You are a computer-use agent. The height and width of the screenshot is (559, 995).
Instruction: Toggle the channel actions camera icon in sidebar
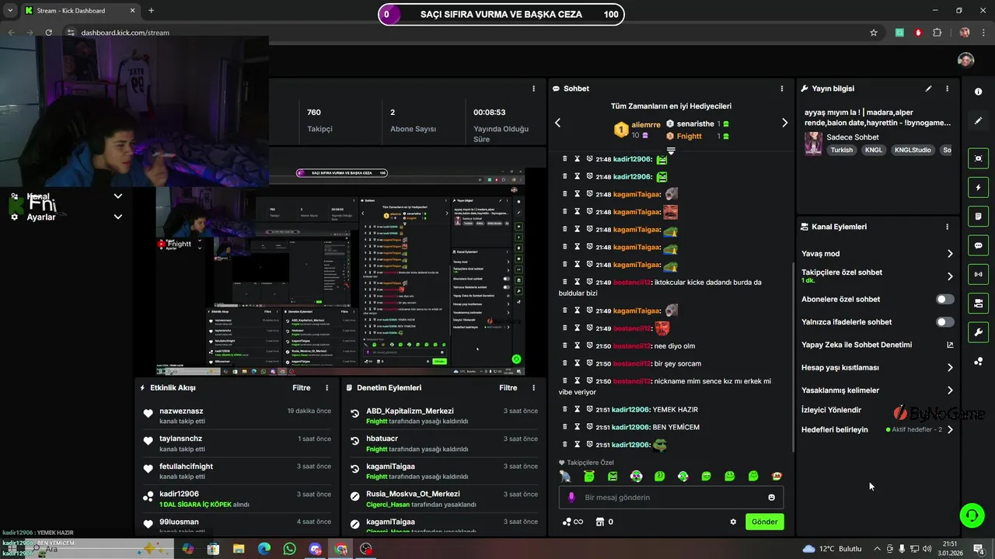(978, 303)
